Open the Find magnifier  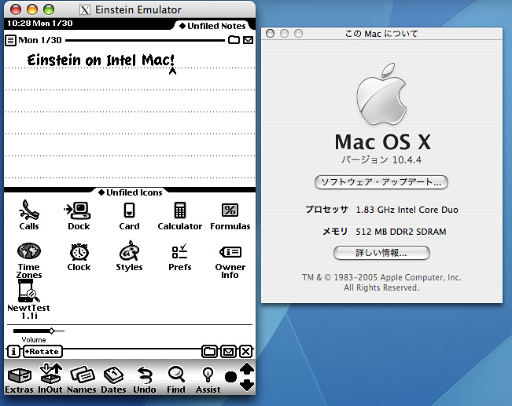(x=176, y=379)
